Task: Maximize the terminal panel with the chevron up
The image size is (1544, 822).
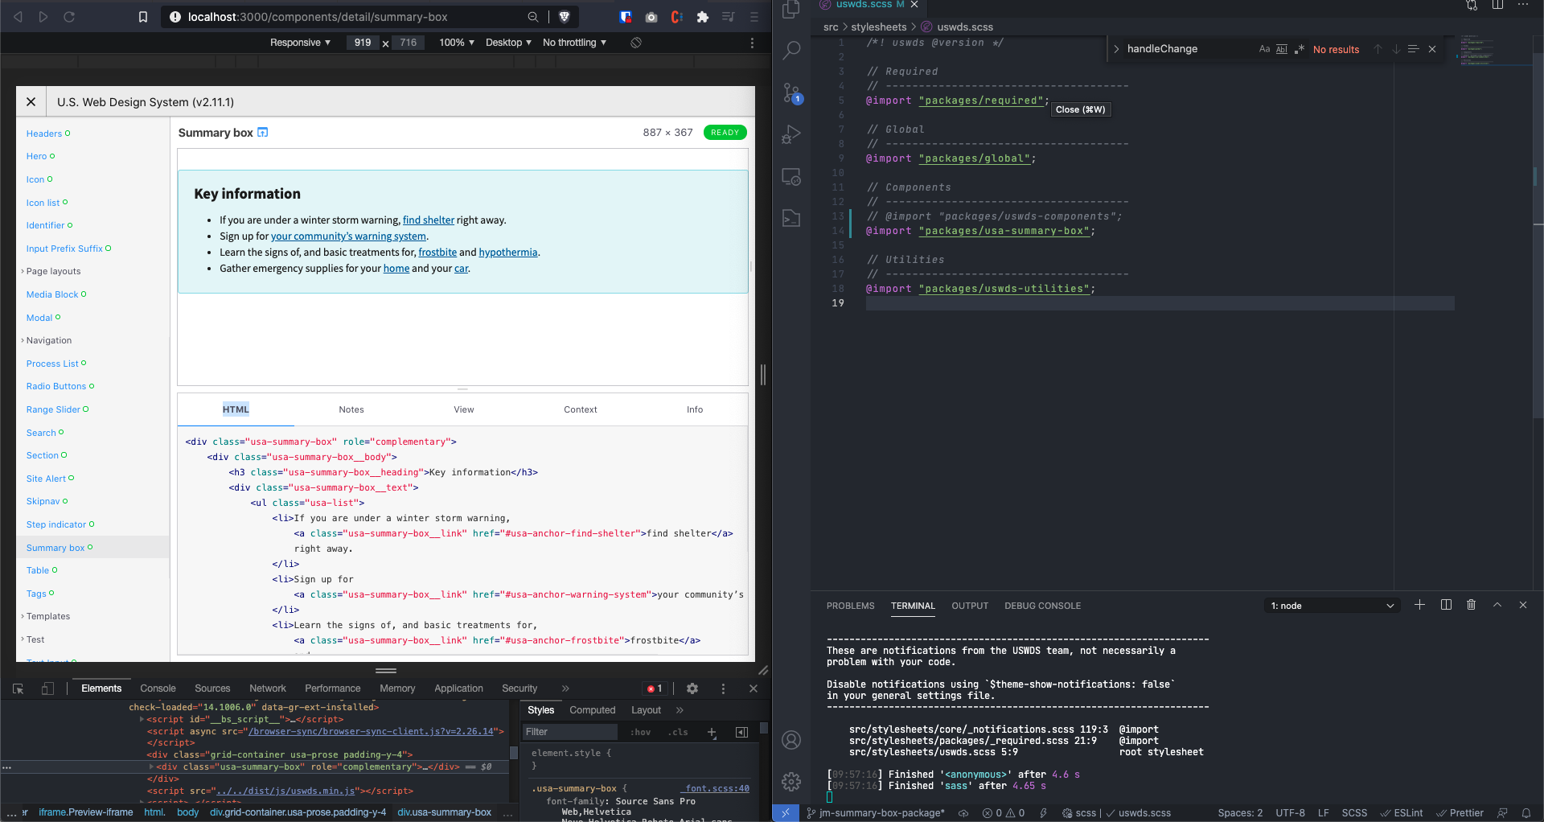Action: tap(1497, 605)
